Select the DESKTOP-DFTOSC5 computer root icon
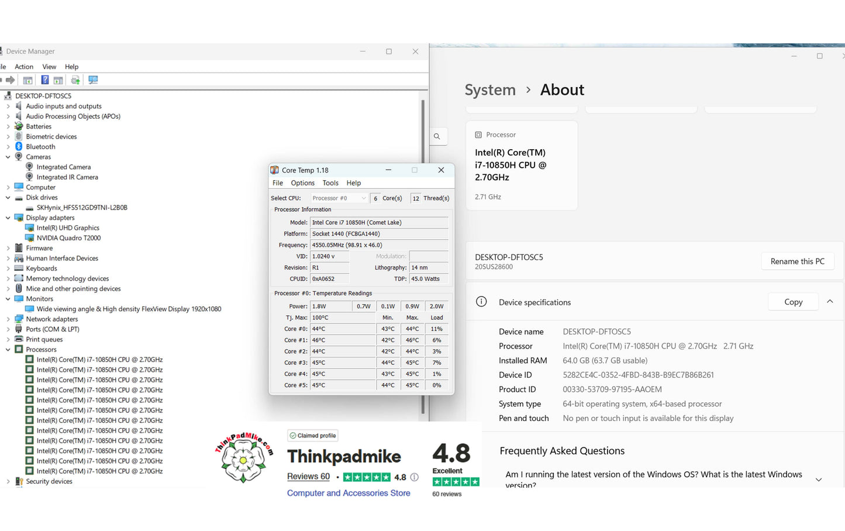The height and width of the screenshot is (531, 845). click(x=8, y=96)
